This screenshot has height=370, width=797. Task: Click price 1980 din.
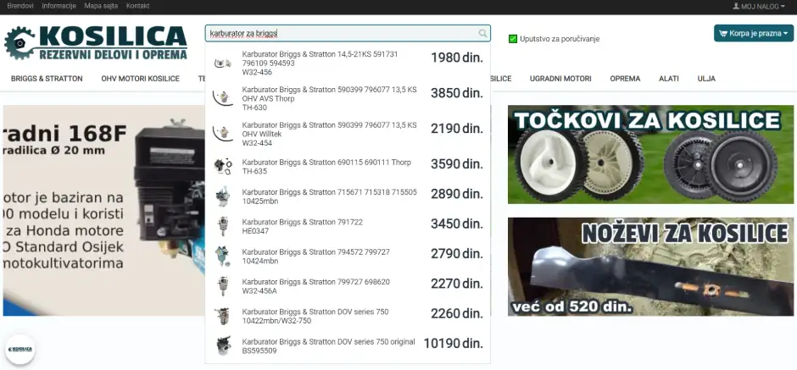tap(457, 58)
